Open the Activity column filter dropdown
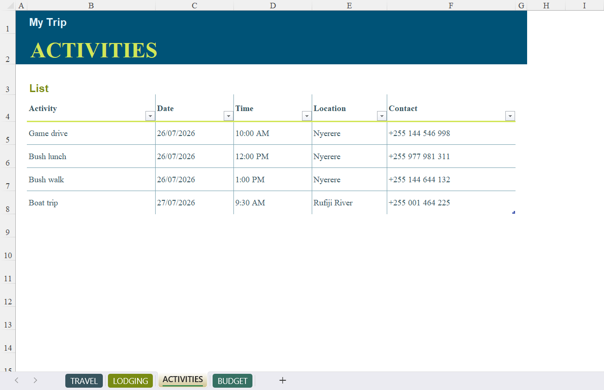604x390 pixels. click(x=150, y=116)
